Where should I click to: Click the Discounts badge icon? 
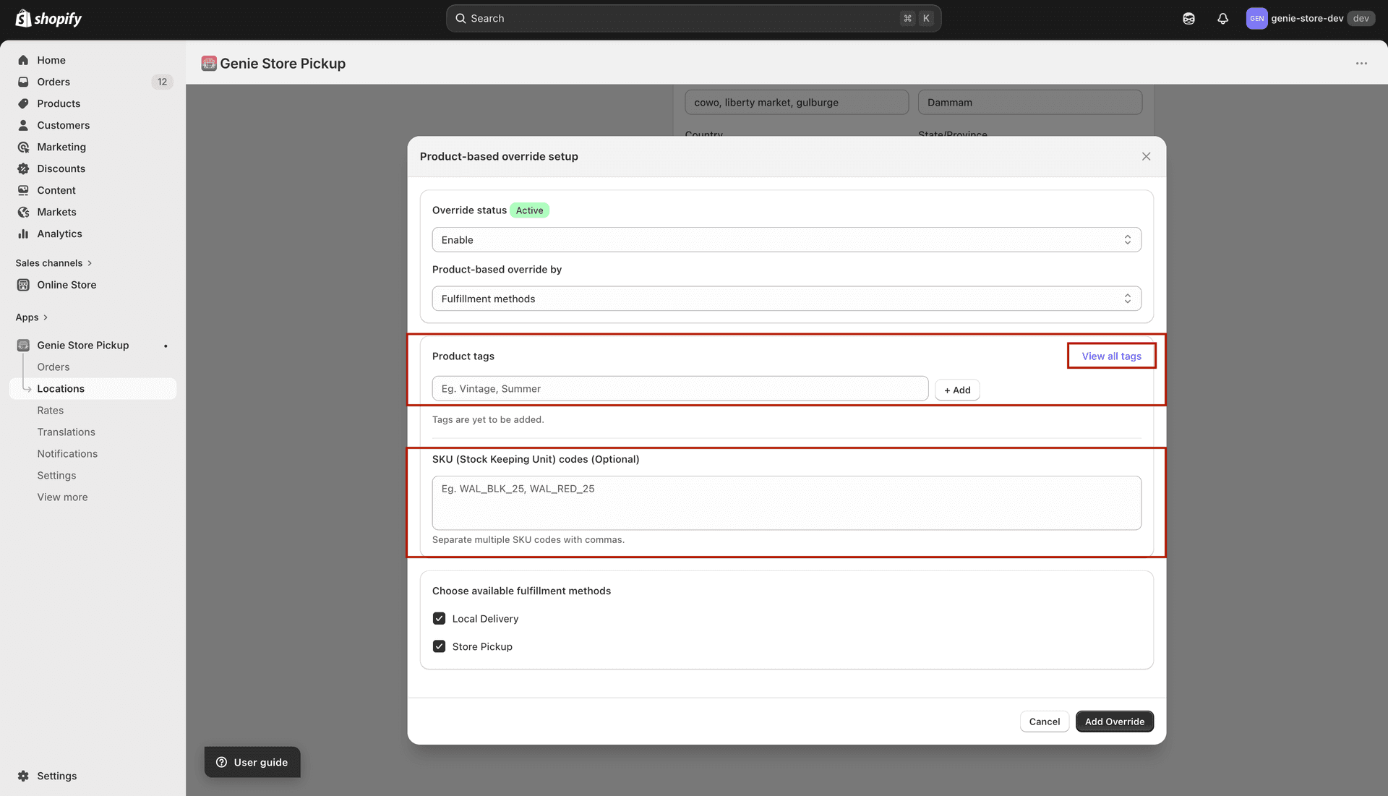point(23,168)
